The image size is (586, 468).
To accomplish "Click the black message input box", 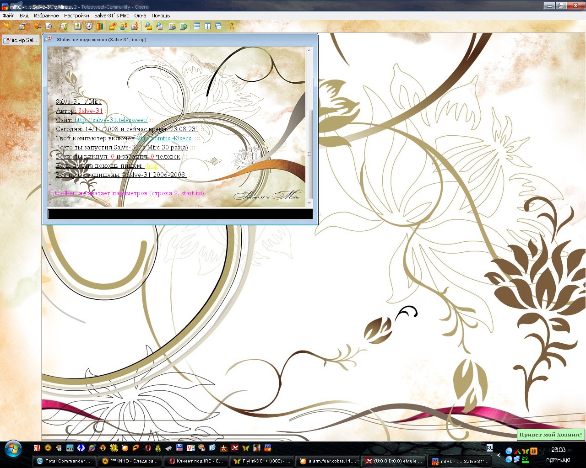I will pos(180,214).
